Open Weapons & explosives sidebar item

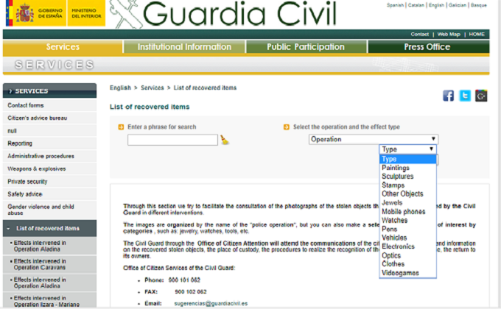[49, 169]
